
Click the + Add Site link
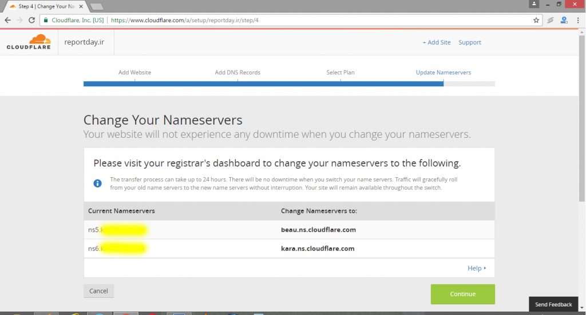(437, 42)
